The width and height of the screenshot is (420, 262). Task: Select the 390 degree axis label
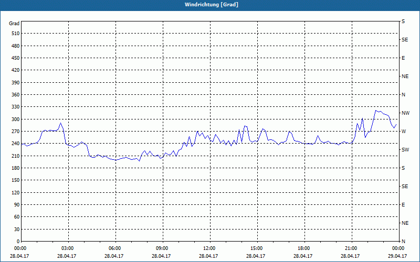point(16,83)
